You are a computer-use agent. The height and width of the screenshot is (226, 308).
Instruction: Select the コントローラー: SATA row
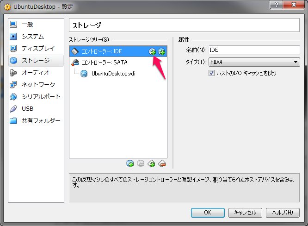[118, 63]
